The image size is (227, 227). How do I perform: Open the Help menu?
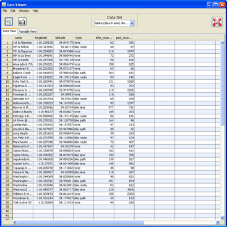(x=35, y=11)
